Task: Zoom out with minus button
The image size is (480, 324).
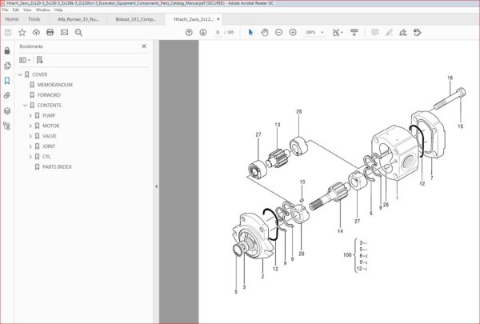Action: (x=278, y=32)
